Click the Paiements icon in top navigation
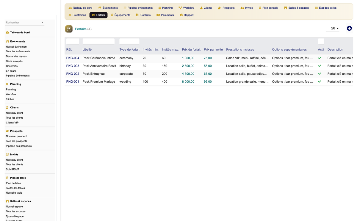 (x=158, y=15)
